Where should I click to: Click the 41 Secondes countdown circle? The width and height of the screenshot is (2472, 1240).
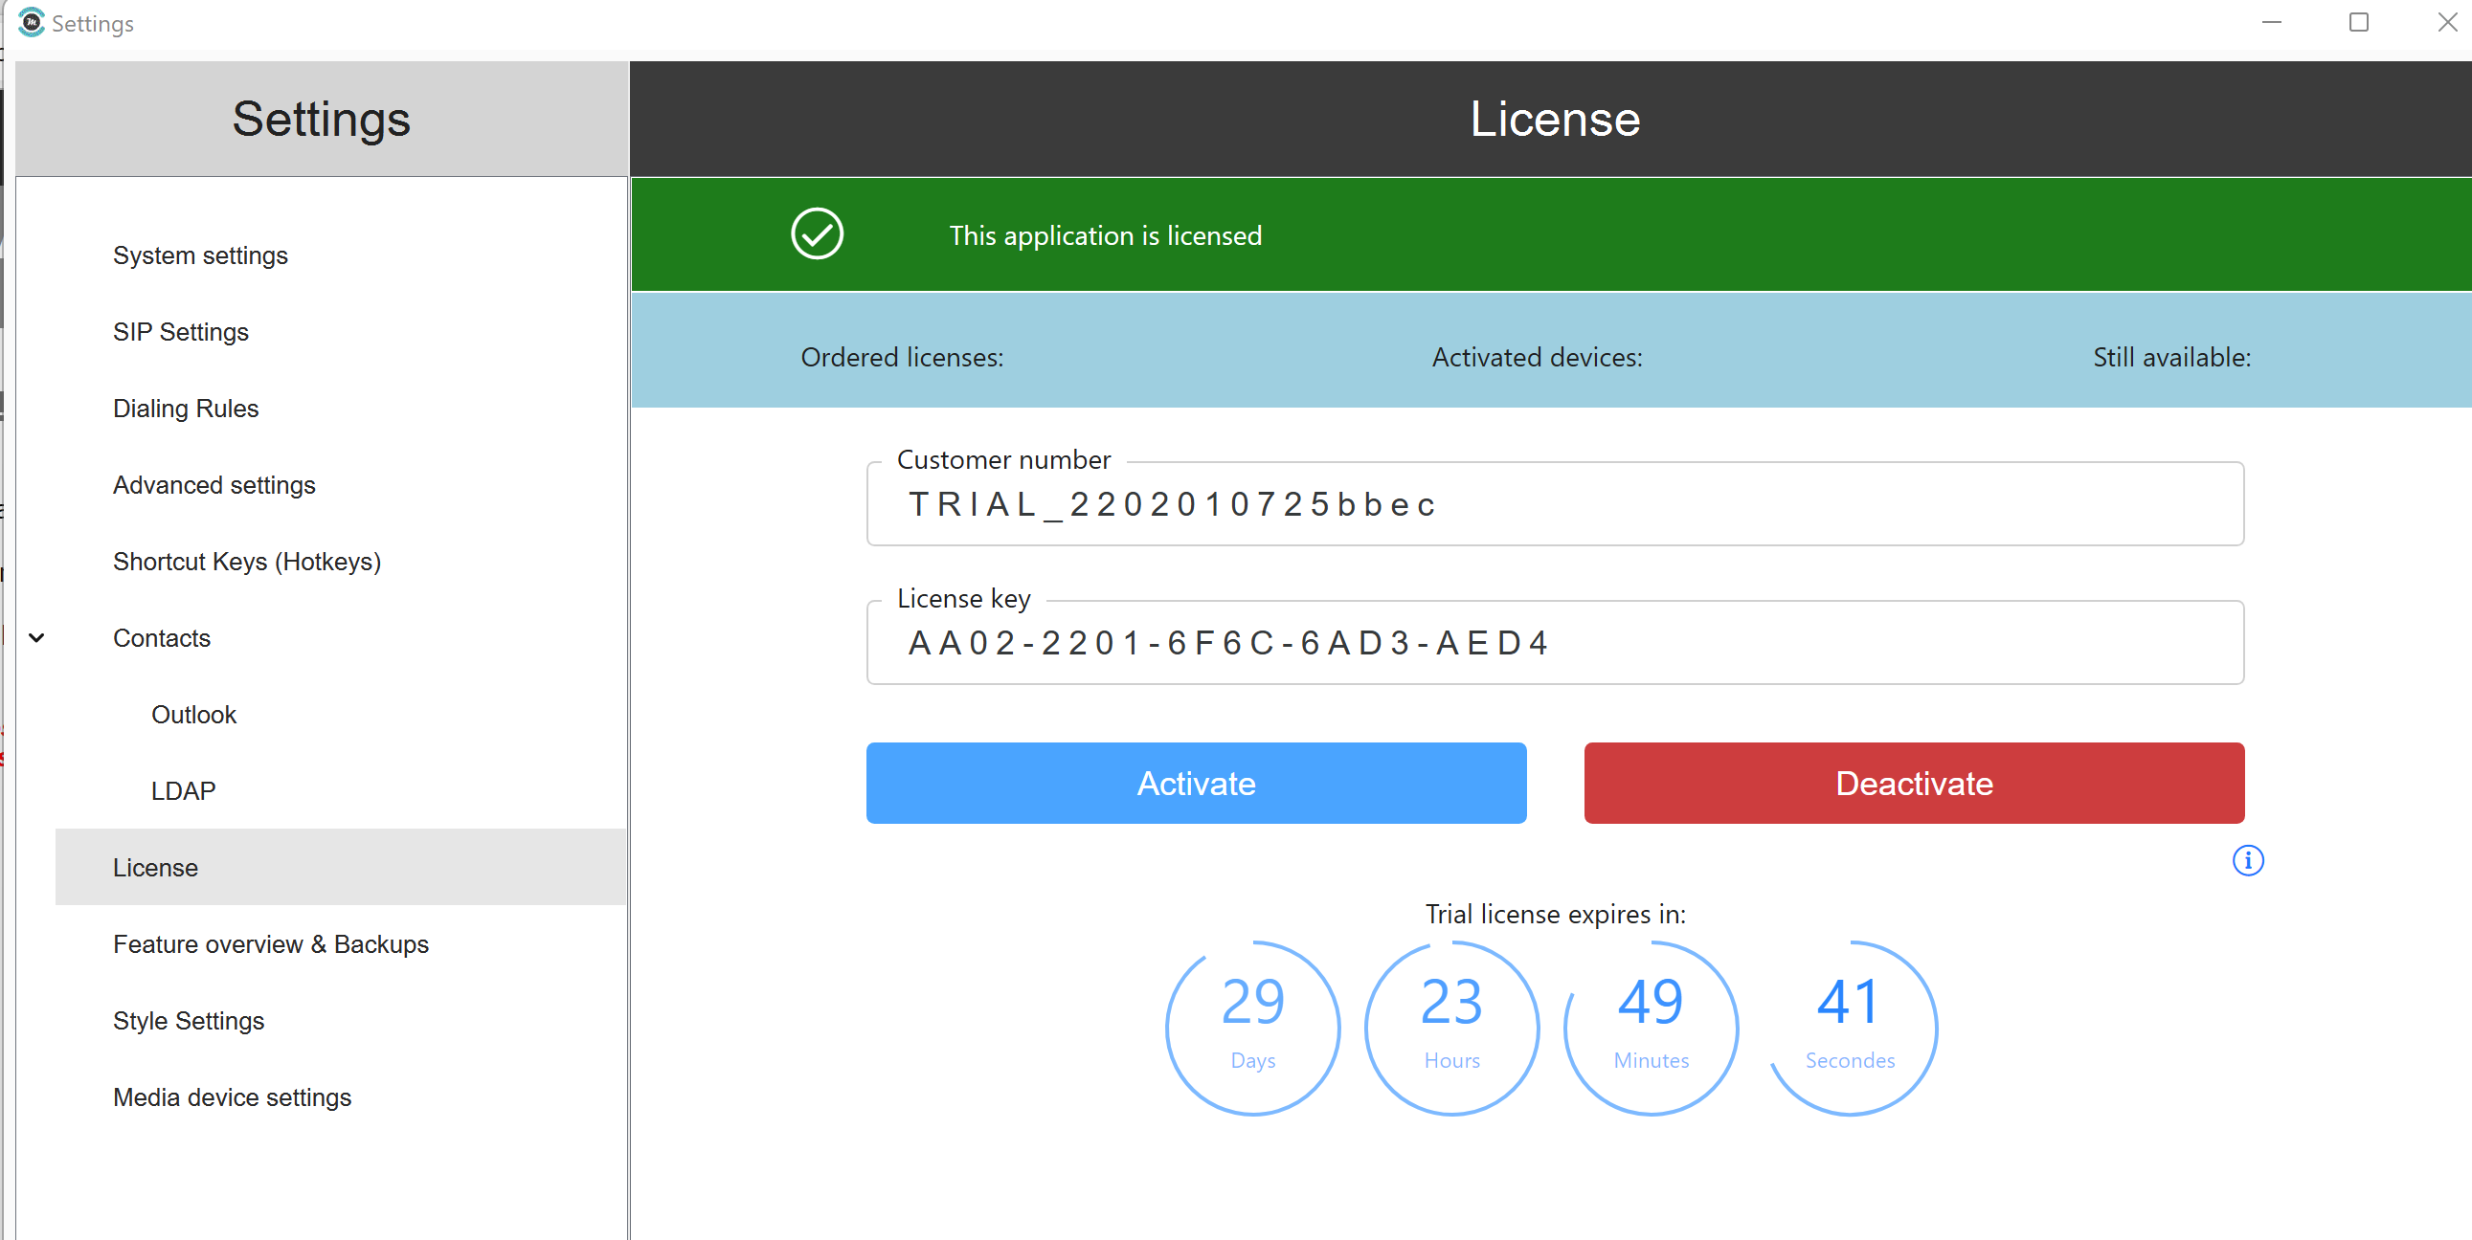click(x=1850, y=1028)
